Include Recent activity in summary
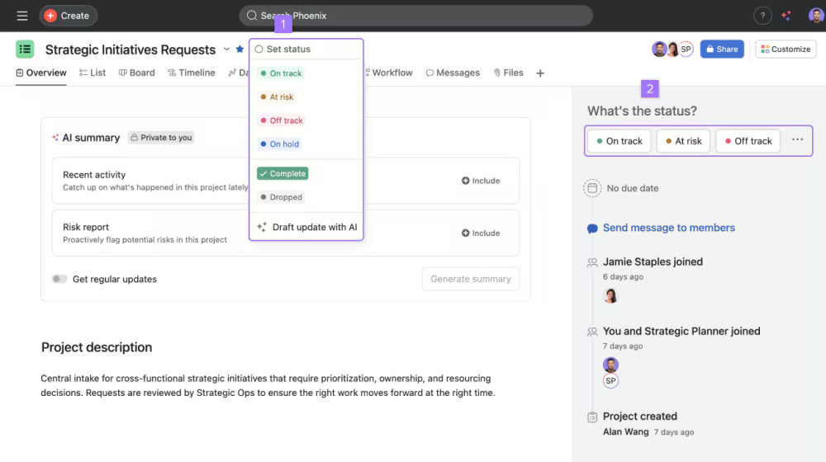This screenshot has width=826, height=462. pos(481,181)
